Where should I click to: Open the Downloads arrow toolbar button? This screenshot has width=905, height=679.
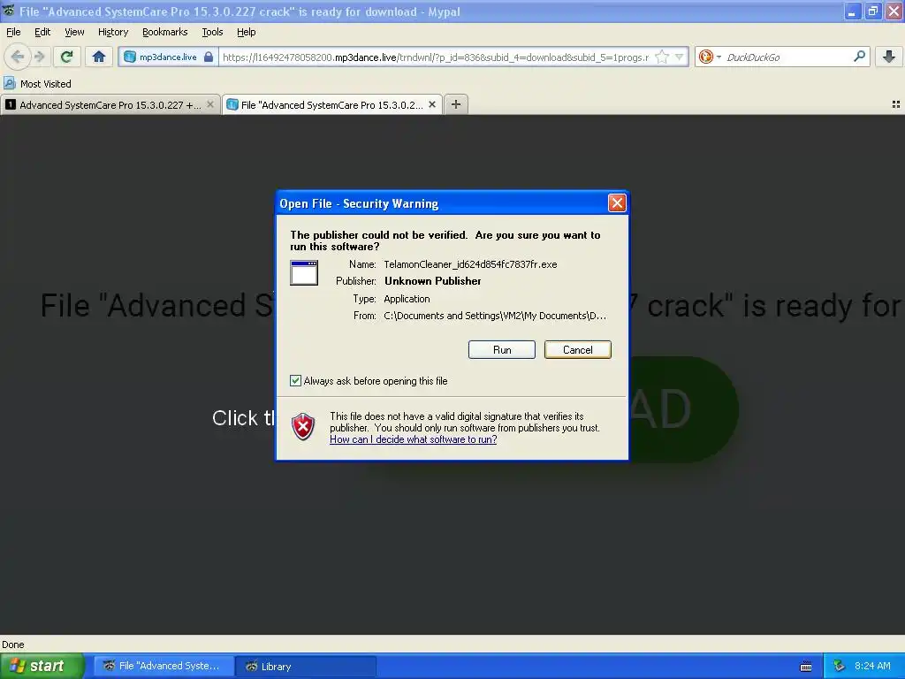889,57
